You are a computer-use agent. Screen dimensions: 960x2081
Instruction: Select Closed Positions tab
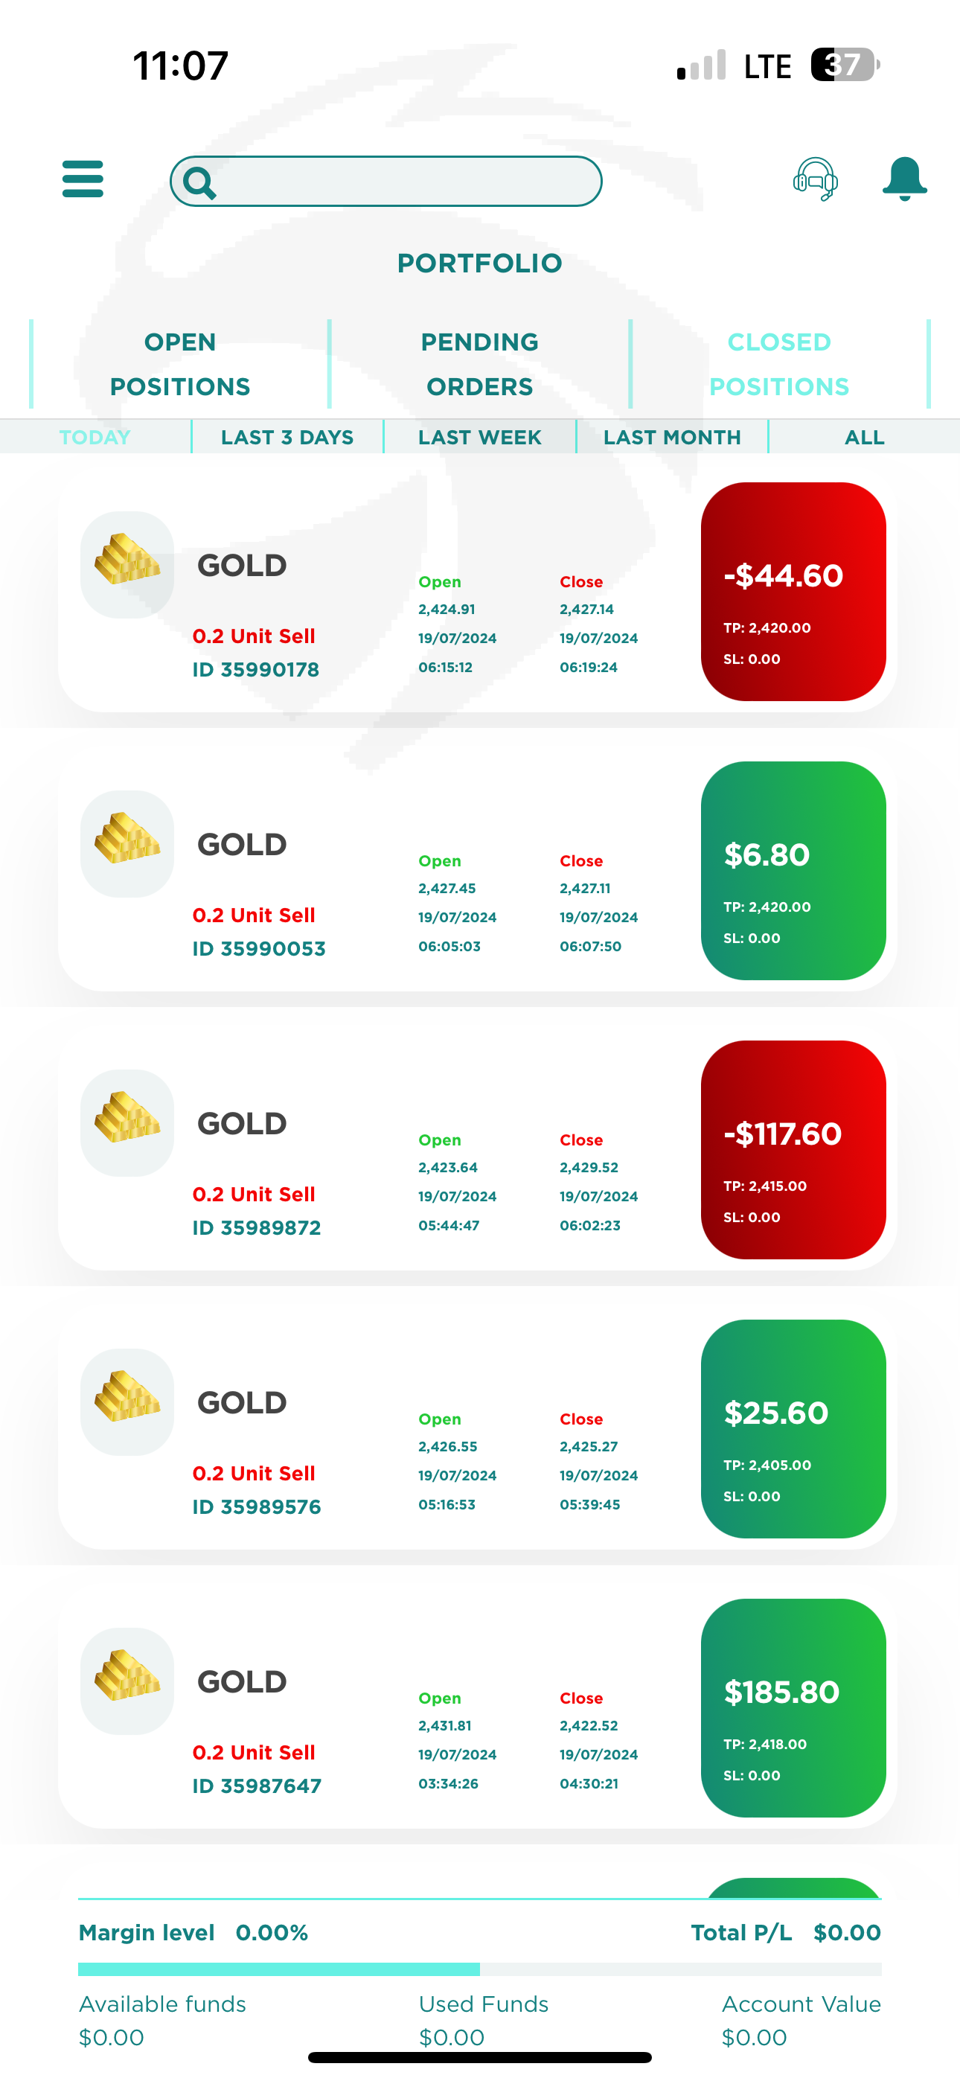(780, 365)
